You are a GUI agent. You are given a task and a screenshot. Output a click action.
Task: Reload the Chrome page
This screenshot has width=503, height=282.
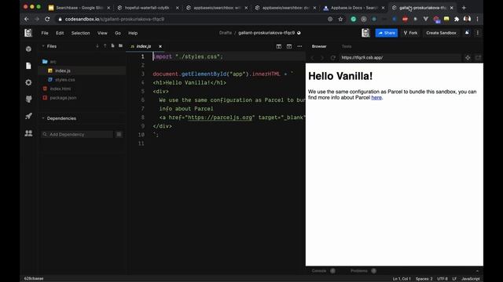[x=47, y=19]
